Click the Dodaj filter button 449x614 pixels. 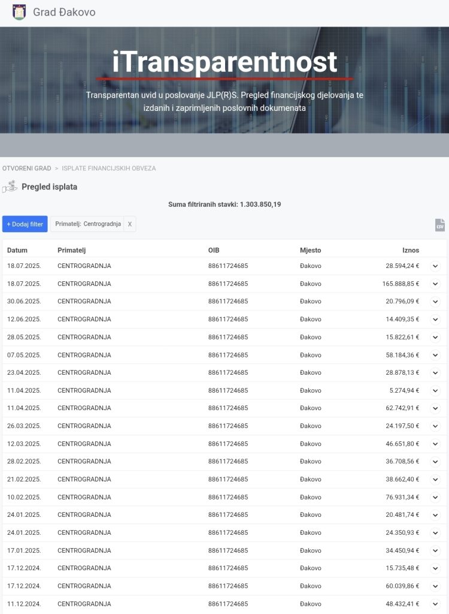click(x=25, y=224)
